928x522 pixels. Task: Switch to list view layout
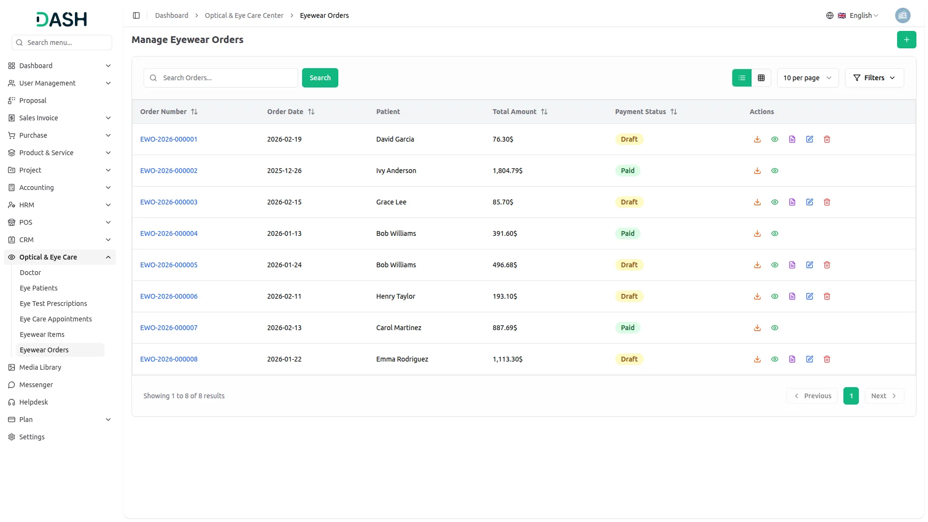click(742, 78)
